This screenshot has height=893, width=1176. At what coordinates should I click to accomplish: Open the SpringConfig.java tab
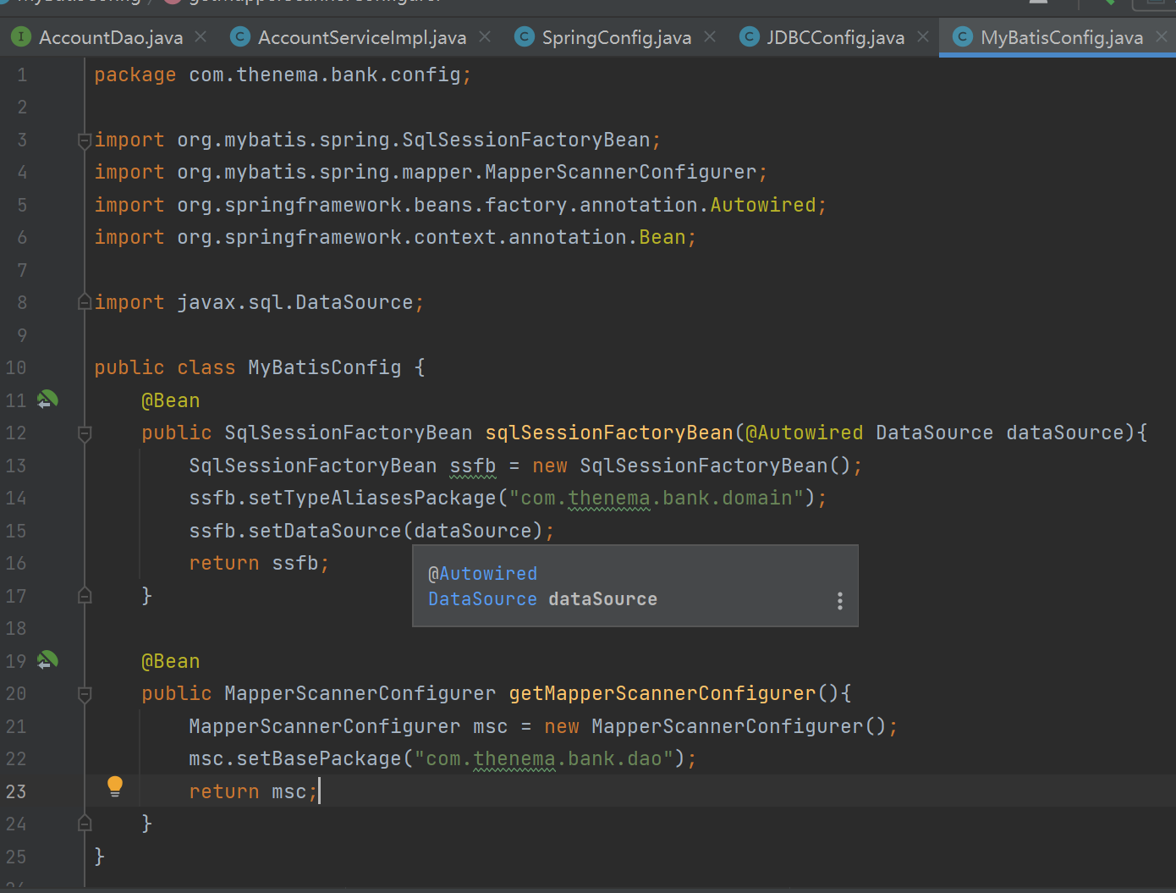pos(616,37)
